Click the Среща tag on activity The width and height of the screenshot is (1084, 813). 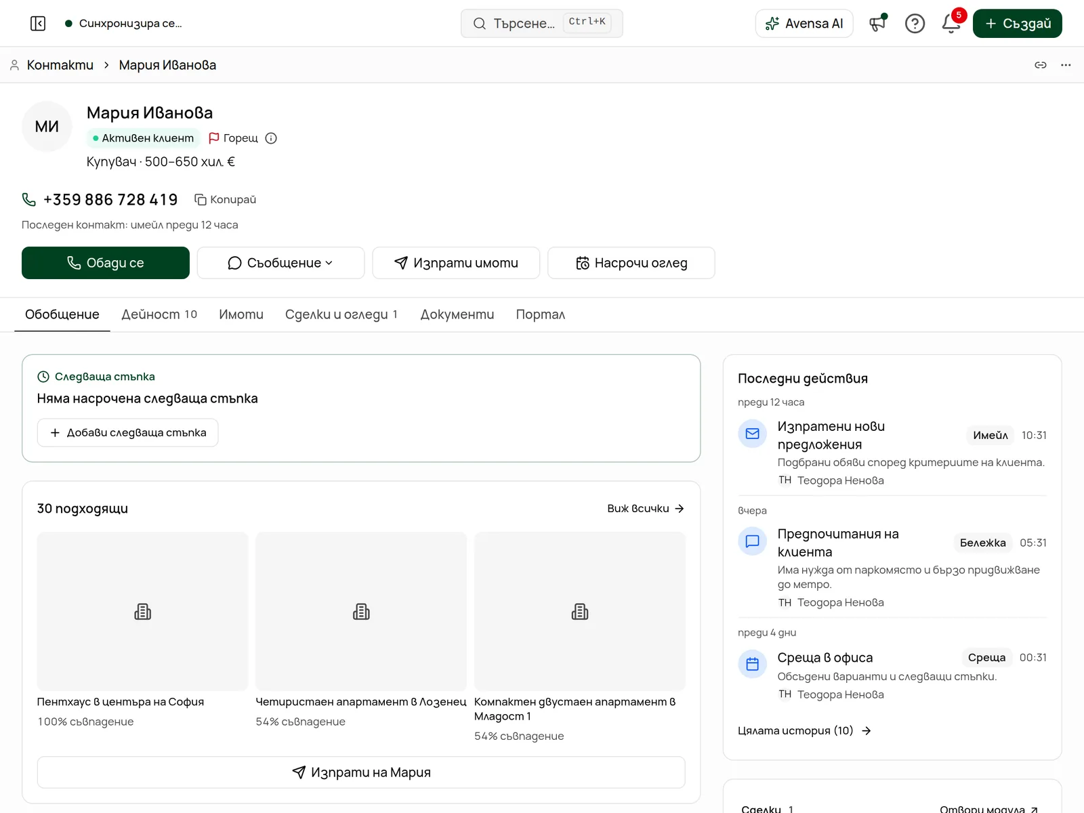[x=986, y=658]
